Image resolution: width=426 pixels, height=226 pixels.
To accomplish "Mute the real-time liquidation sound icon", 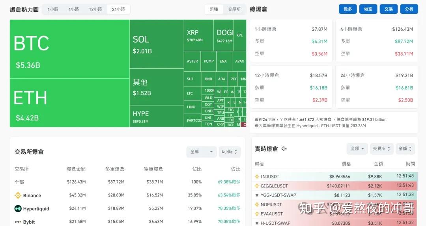I will [x=284, y=149].
